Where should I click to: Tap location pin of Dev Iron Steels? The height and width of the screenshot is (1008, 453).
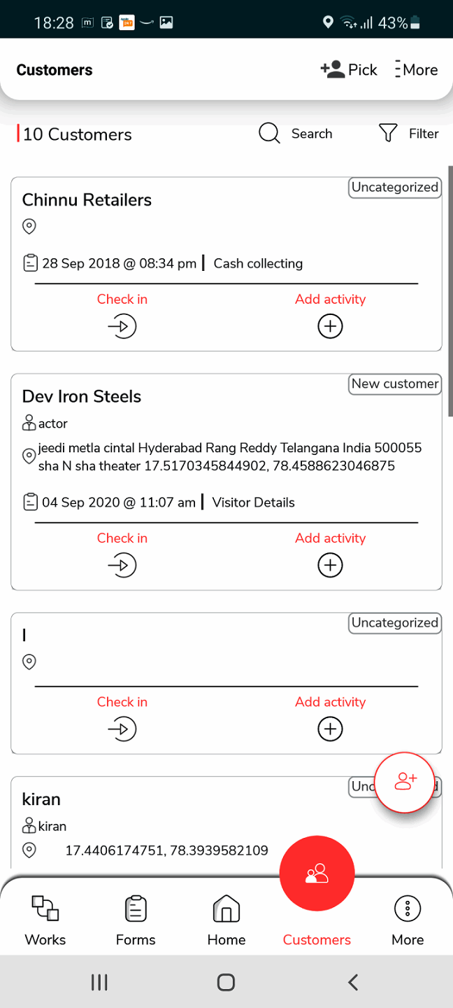(x=29, y=456)
